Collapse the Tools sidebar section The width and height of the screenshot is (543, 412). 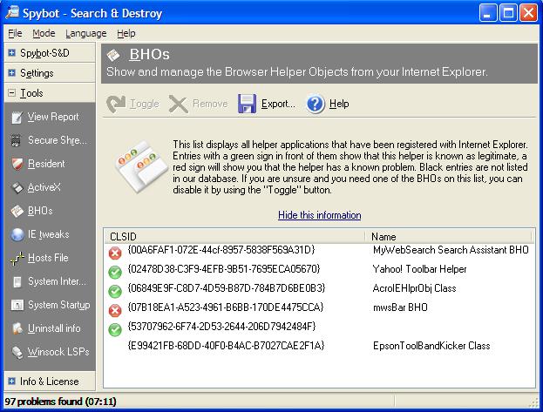coord(12,93)
